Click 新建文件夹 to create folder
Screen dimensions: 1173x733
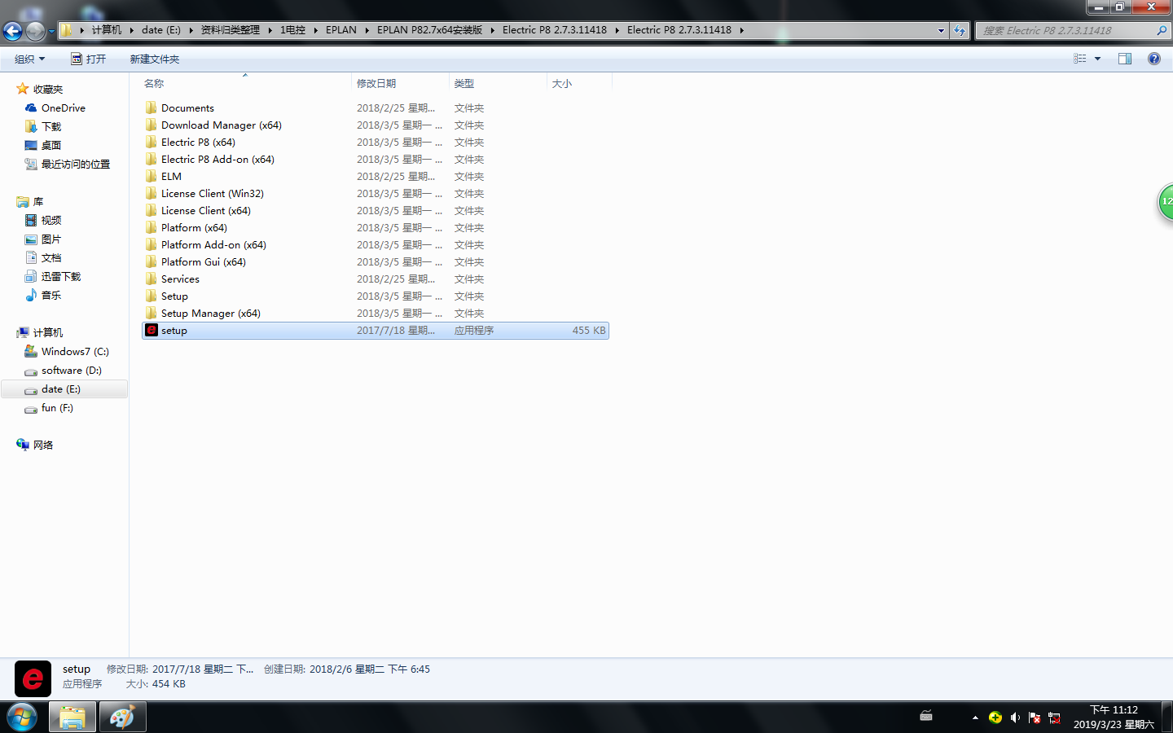(154, 59)
